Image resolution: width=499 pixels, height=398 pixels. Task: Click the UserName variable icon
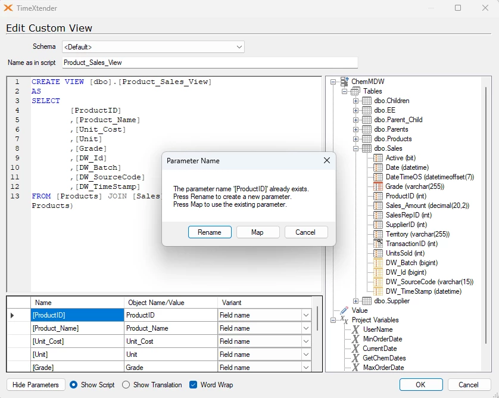click(x=355, y=329)
